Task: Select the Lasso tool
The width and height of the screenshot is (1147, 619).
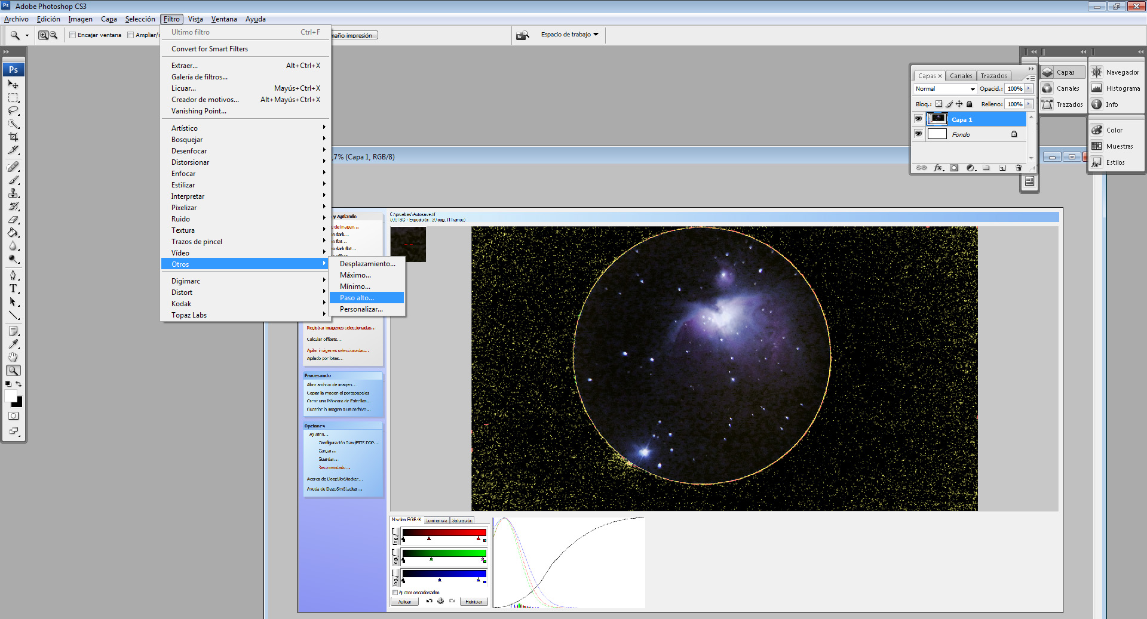Action: click(x=13, y=110)
